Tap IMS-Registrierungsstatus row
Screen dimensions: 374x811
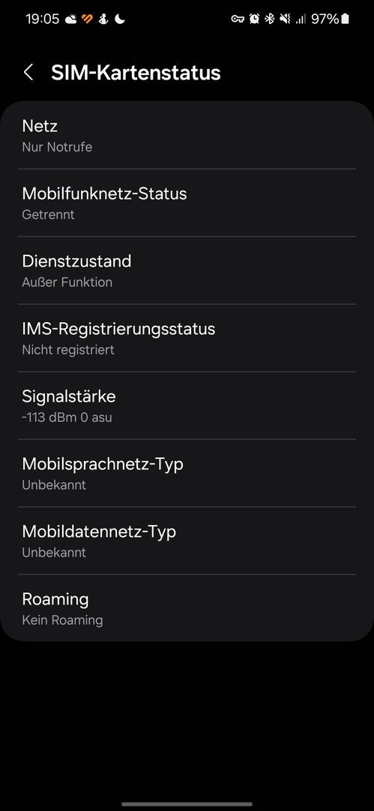tap(187, 338)
